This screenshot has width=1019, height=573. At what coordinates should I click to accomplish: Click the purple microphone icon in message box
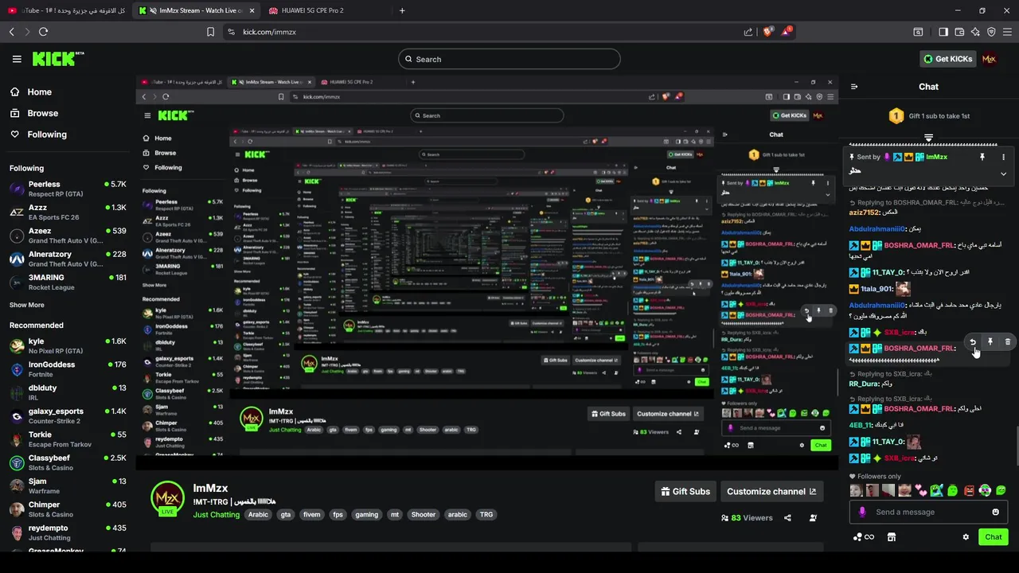[861, 512]
